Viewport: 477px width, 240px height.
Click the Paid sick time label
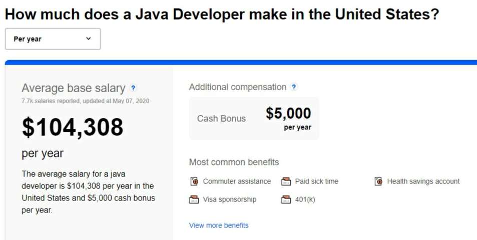pyautogui.click(x=317, y=181)
